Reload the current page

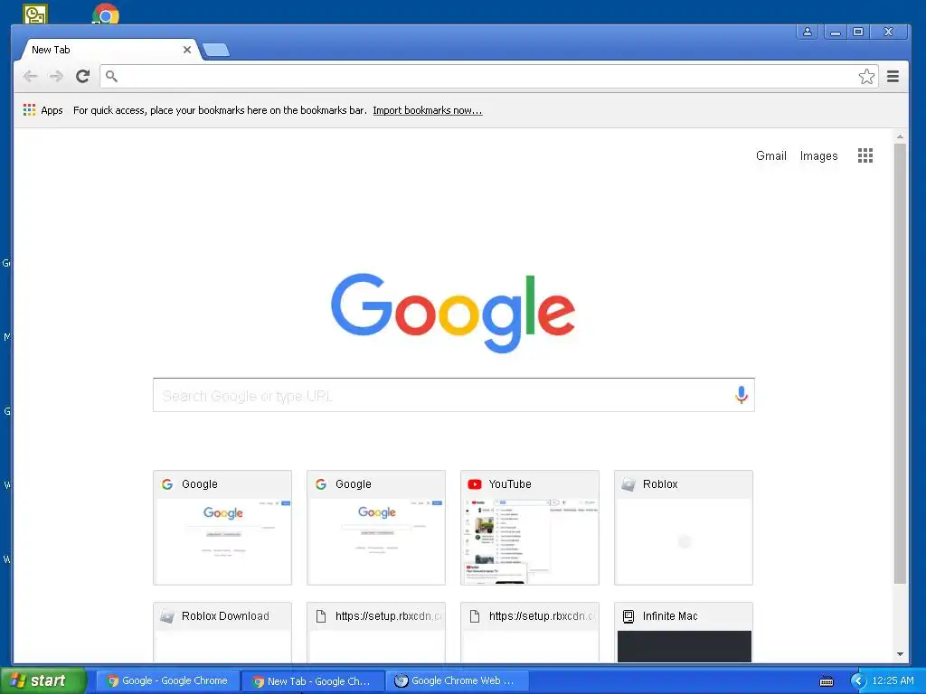[82, 76]
